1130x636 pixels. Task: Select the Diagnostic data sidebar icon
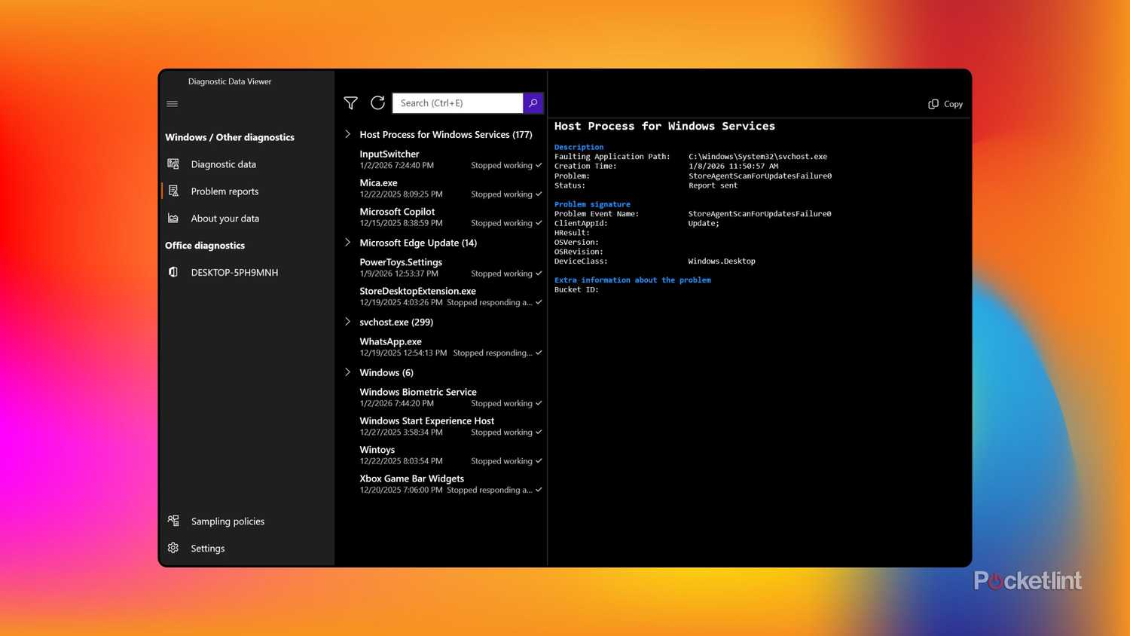(173, 164)
